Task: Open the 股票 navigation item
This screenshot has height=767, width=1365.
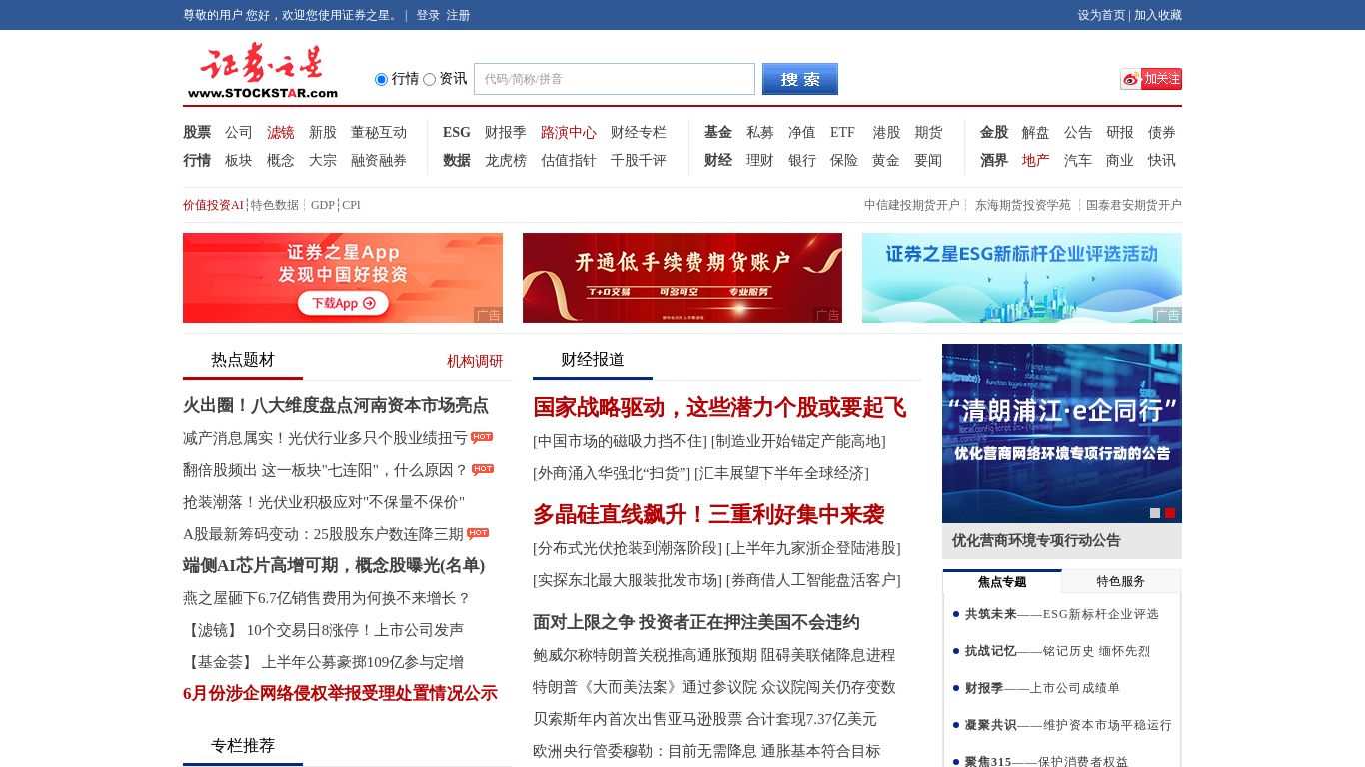Action: [x=197, y=132]
